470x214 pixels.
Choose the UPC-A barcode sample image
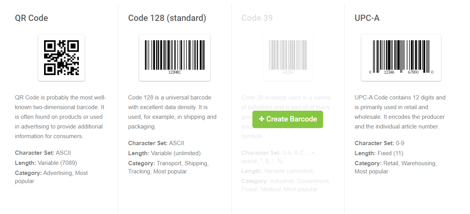click(401, 58)
